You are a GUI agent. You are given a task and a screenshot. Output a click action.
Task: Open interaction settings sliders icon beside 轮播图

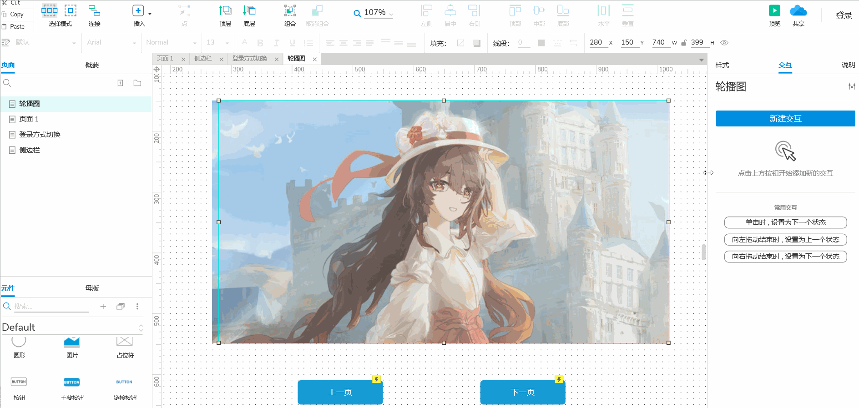coord(852,86)
